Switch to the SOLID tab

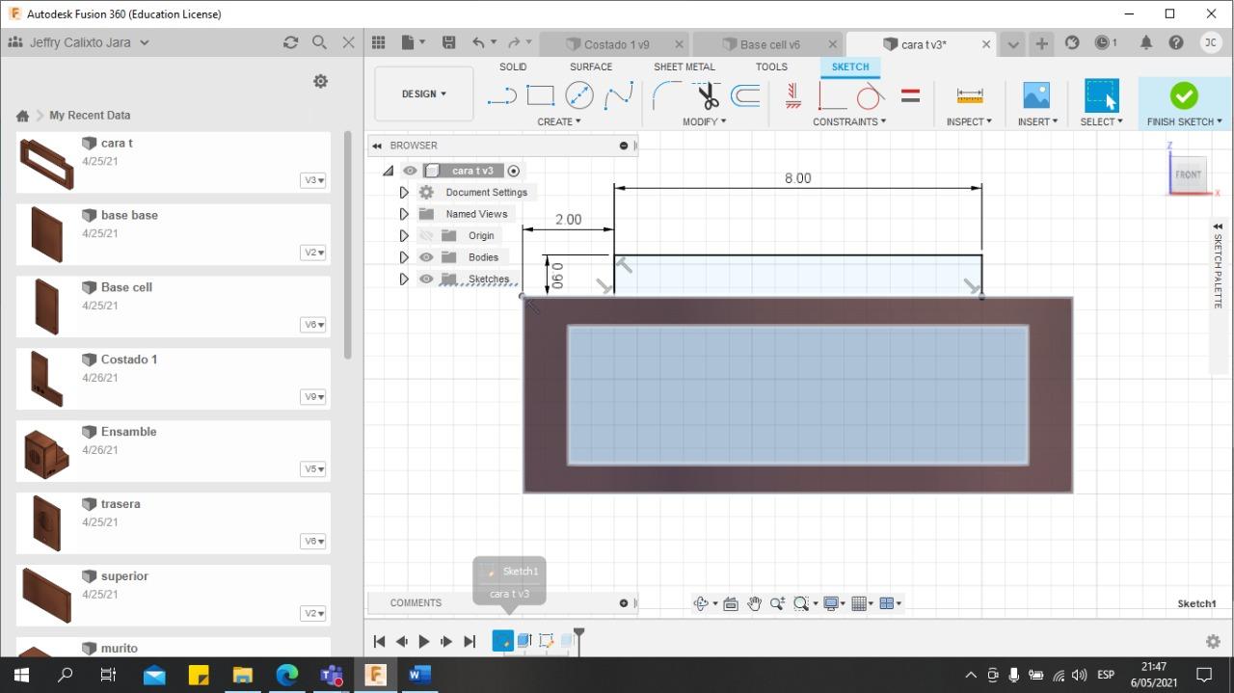pyautogui.click(x=513, y=67)
